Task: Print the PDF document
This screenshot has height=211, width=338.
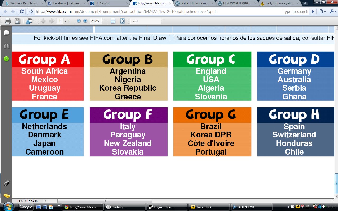Action: tap(8, 21)
